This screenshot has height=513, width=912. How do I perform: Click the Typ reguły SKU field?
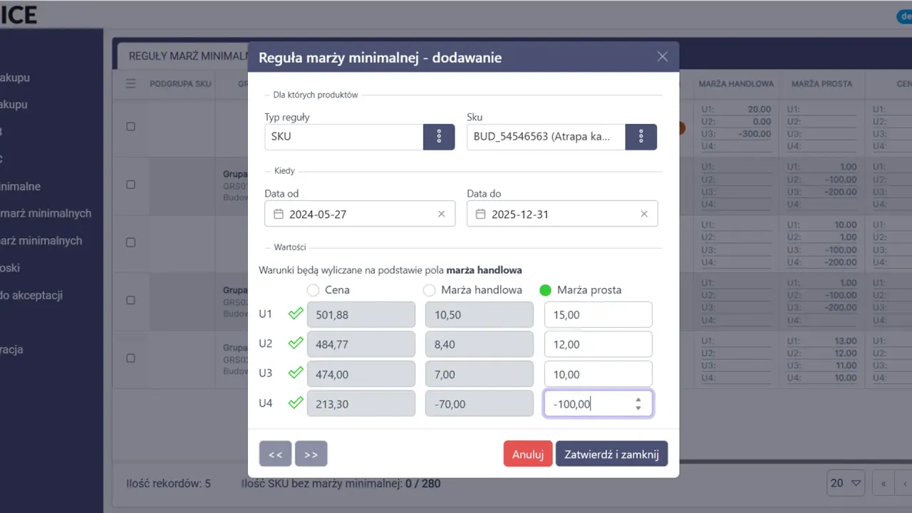coord(344,137)
